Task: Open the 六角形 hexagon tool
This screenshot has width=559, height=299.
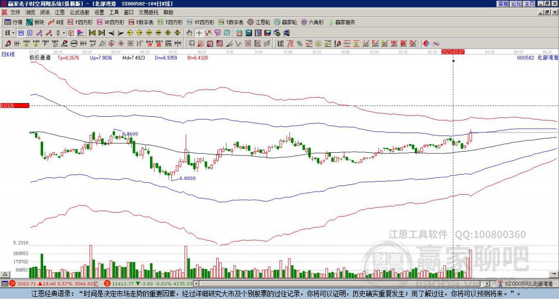Action: tap(312, 22)
